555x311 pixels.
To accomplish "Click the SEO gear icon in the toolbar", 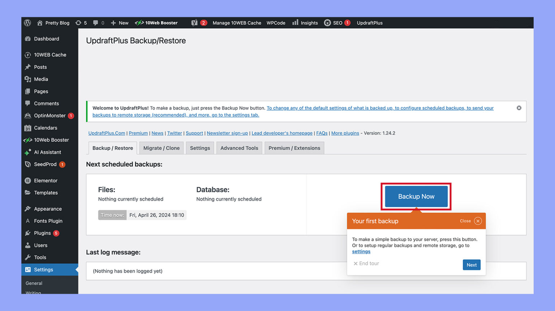I will 328,22.
